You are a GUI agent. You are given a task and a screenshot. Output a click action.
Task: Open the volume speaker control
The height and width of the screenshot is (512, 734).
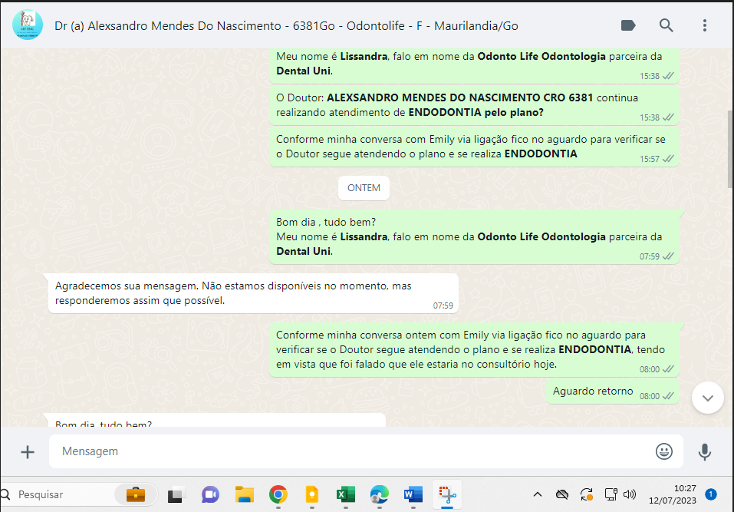(x=630, y=494)
